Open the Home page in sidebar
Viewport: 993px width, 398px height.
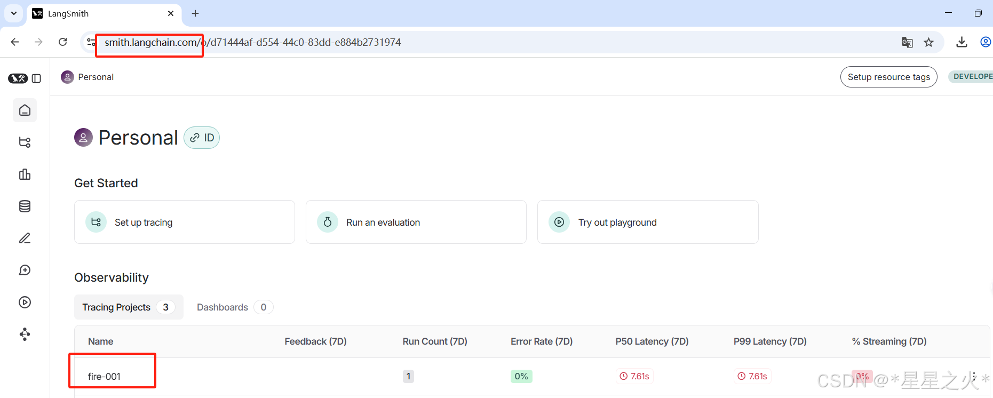click(x=25, y=110)
